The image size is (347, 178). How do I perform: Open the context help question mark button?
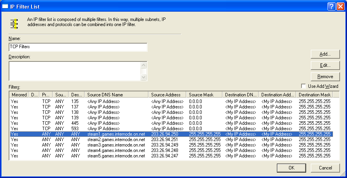point(331,7)
